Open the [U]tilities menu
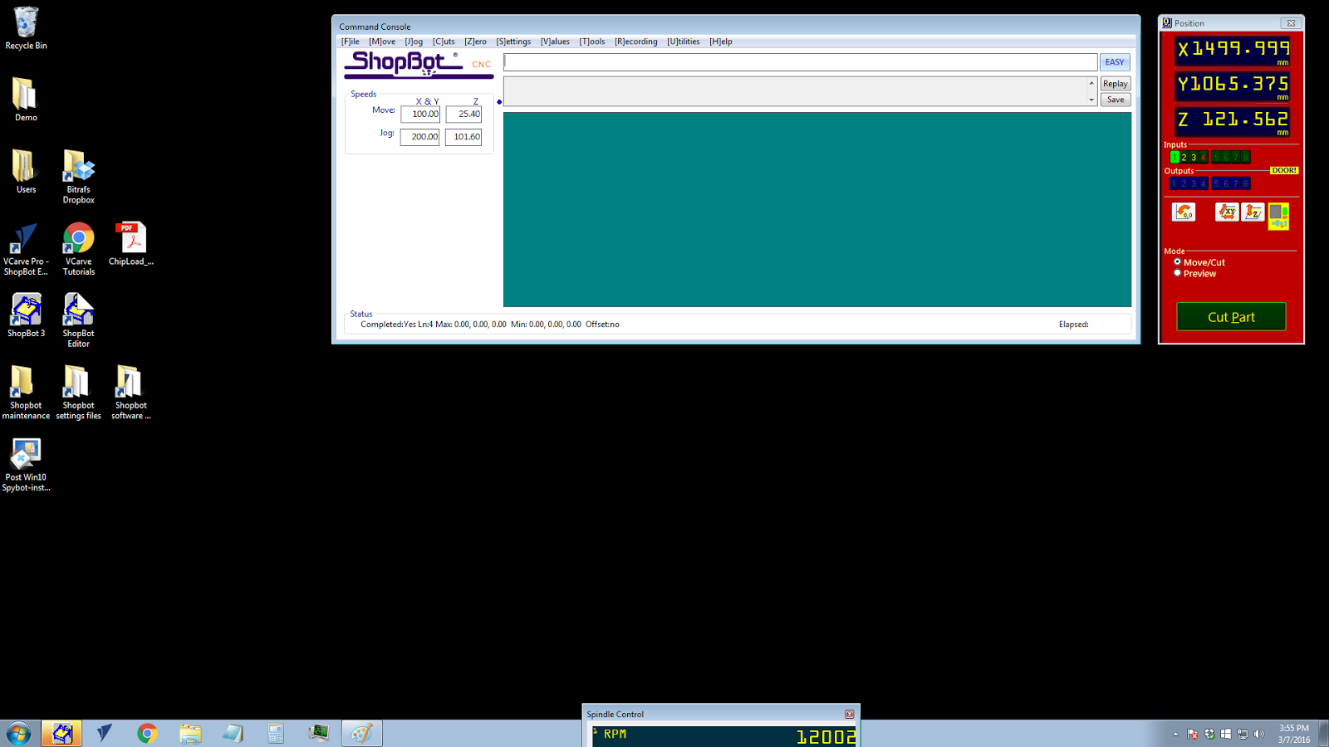This screenshot has height=747, width=1329. 684,41
